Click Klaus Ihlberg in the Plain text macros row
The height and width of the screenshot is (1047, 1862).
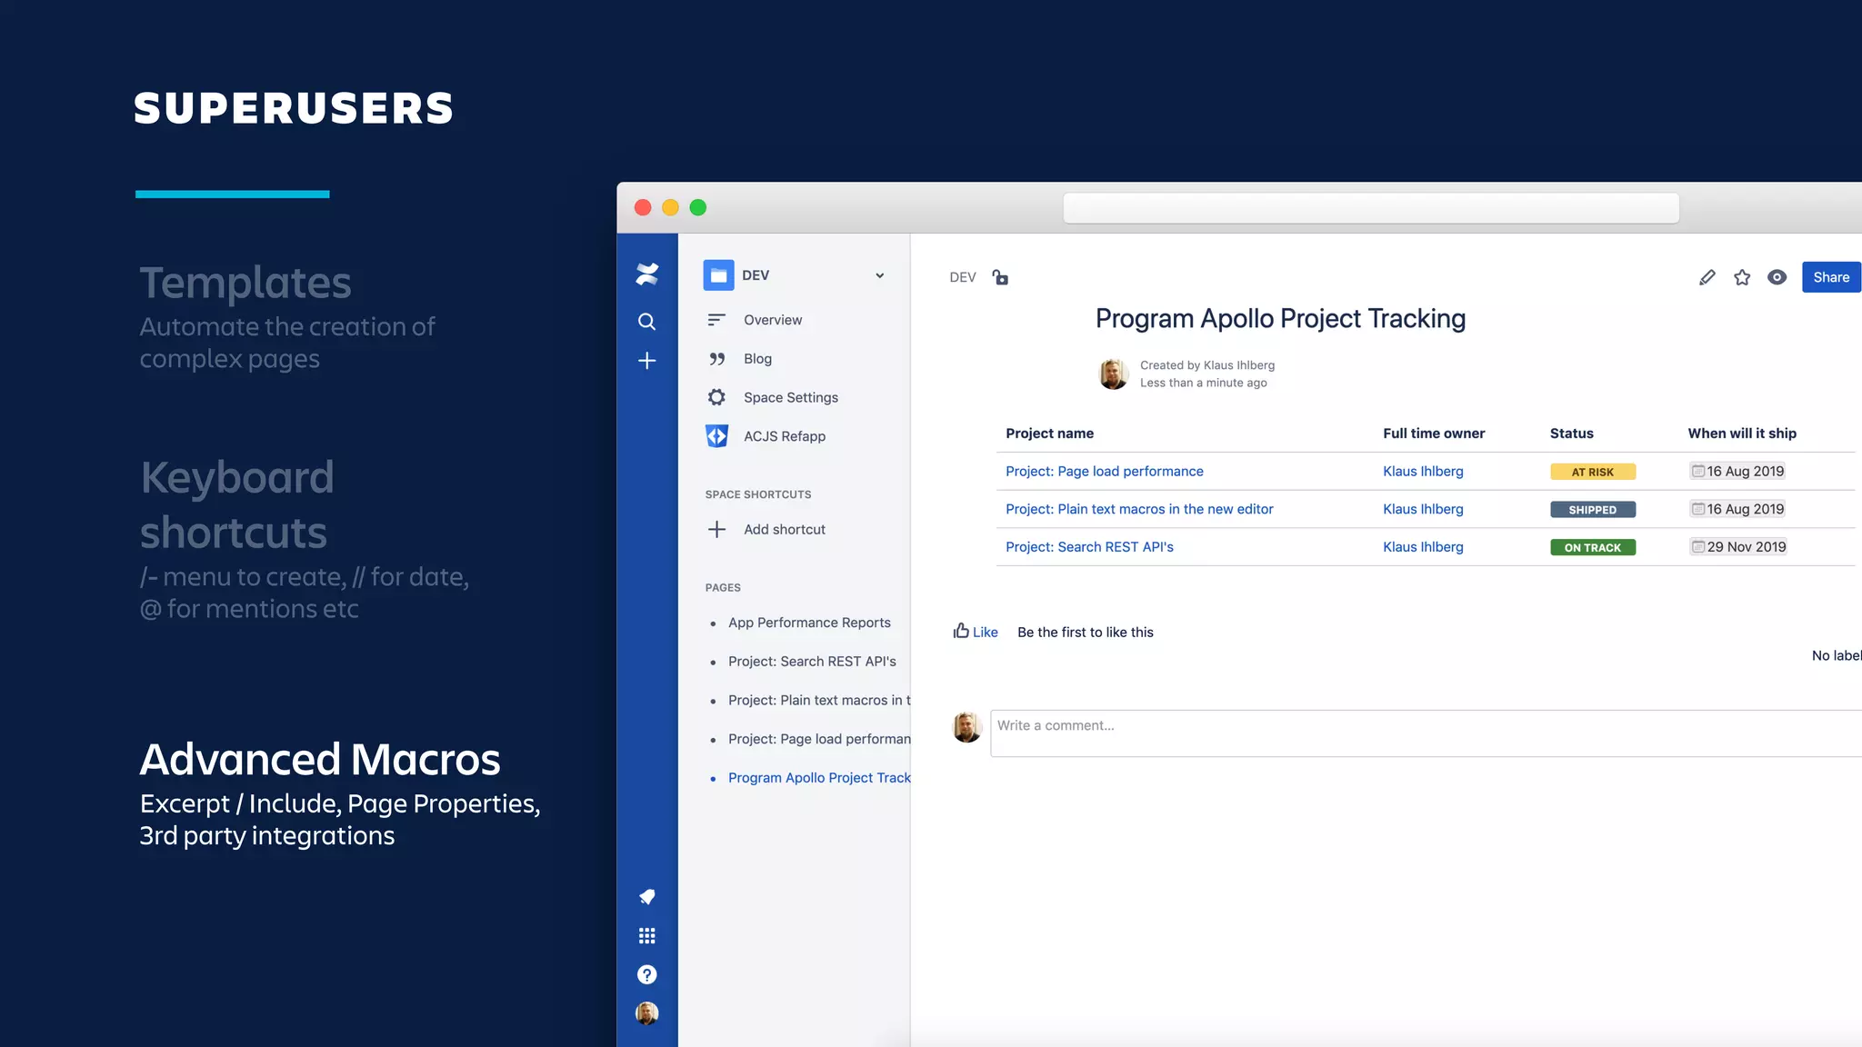click(x=1423, y=509)
